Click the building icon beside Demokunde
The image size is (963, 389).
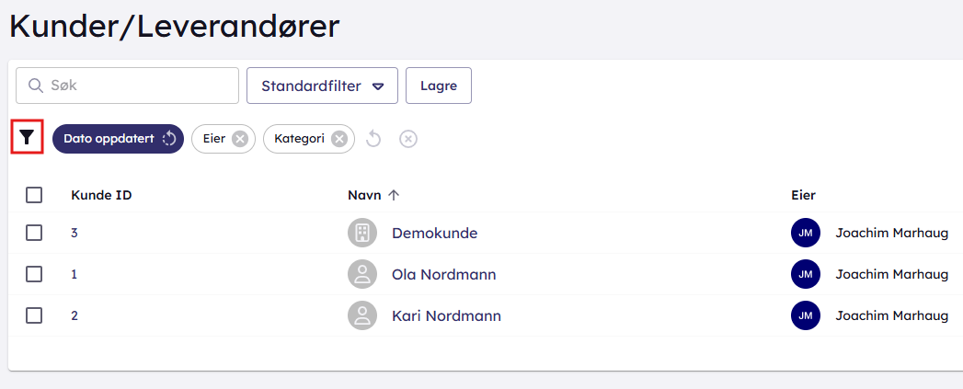tap(362, 233)
